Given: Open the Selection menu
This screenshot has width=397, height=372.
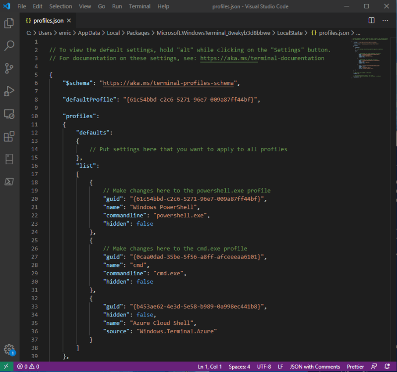Looking at the screenshot, I should click(x=61, y=6).
